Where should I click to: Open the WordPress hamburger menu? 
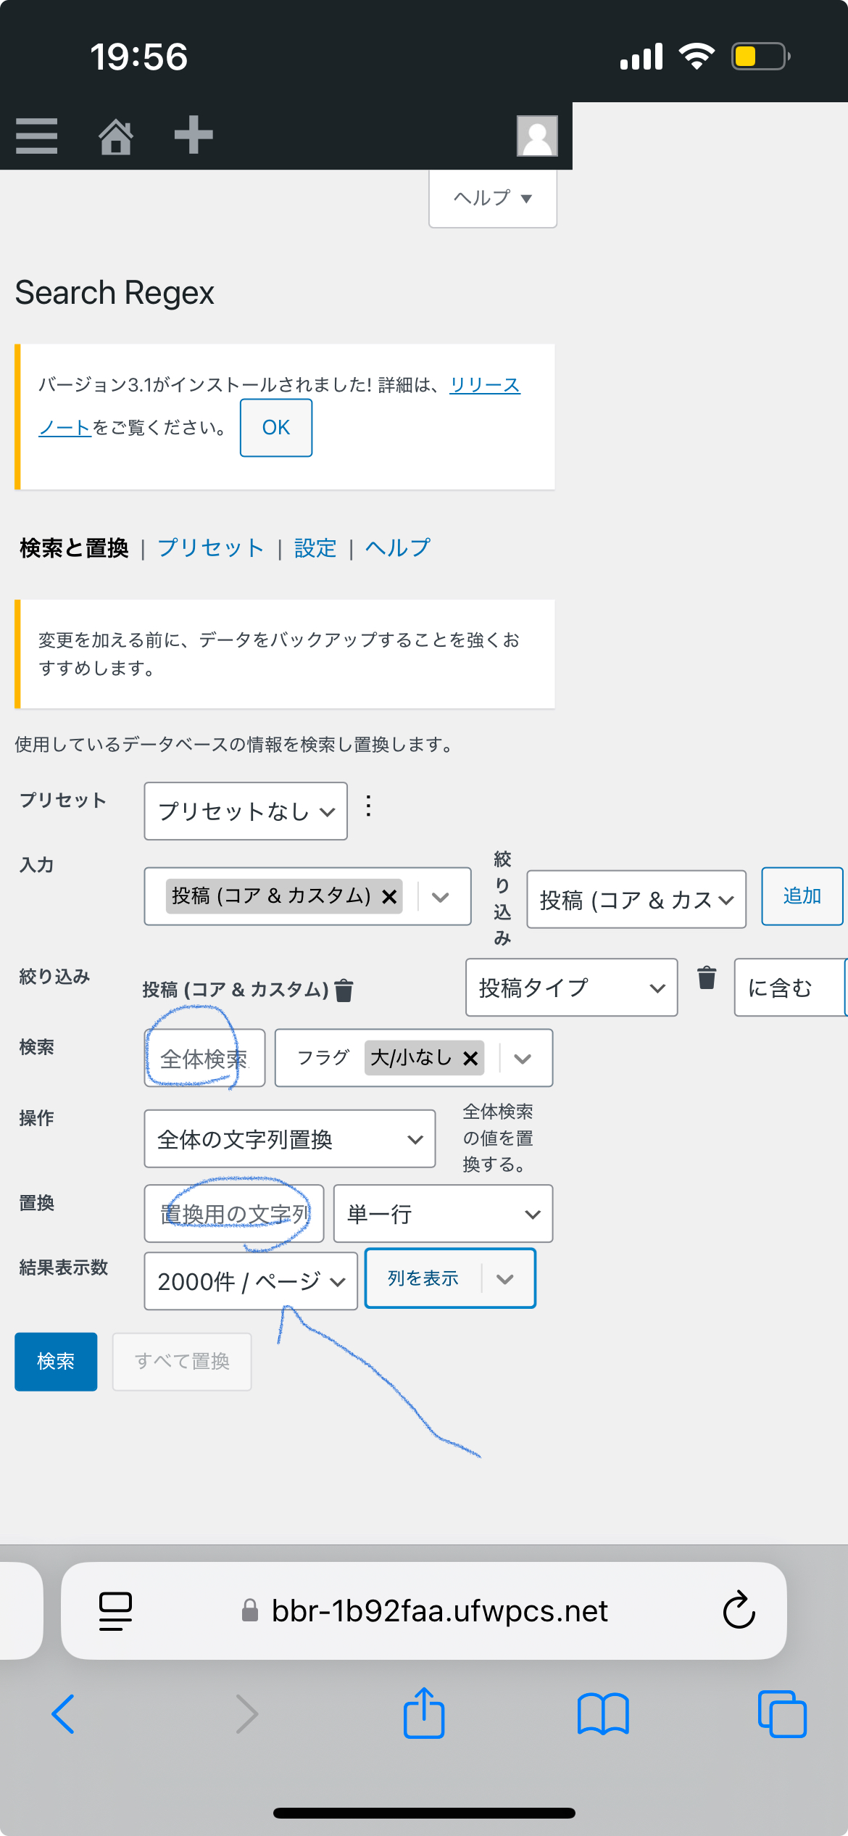[36, 136]
